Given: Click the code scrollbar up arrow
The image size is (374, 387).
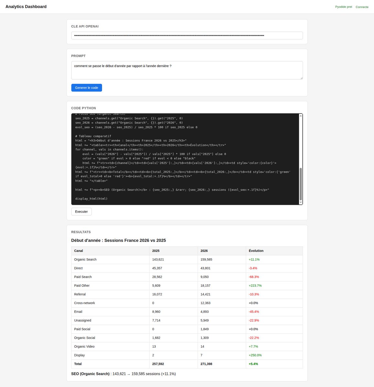Looking at the screenshot, I should [x=301, y=115].
